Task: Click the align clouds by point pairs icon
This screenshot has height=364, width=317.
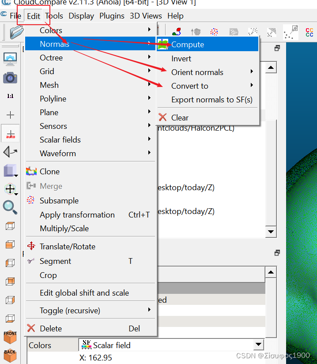Action: (x=177, y=32)
